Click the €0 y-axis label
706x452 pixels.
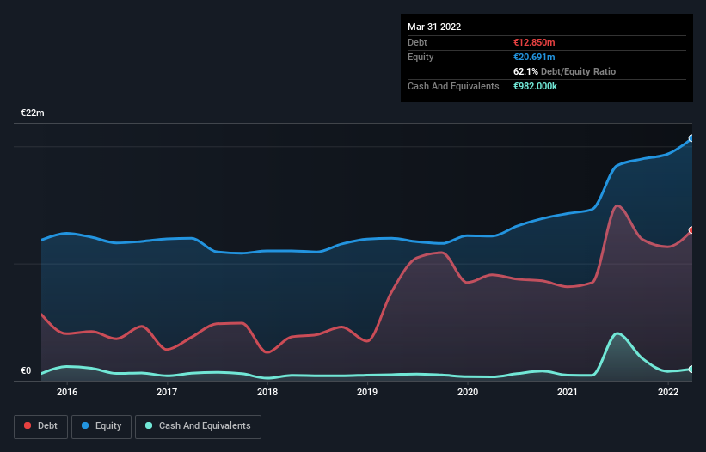click(26, 370)
